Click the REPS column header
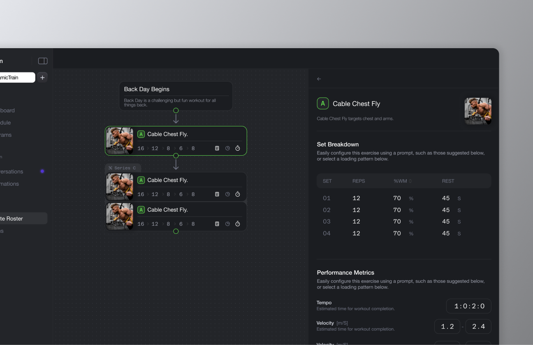Image resolution: width=533 pixels, height=345 pixels. pyautogui.click(x=359, y=181)
